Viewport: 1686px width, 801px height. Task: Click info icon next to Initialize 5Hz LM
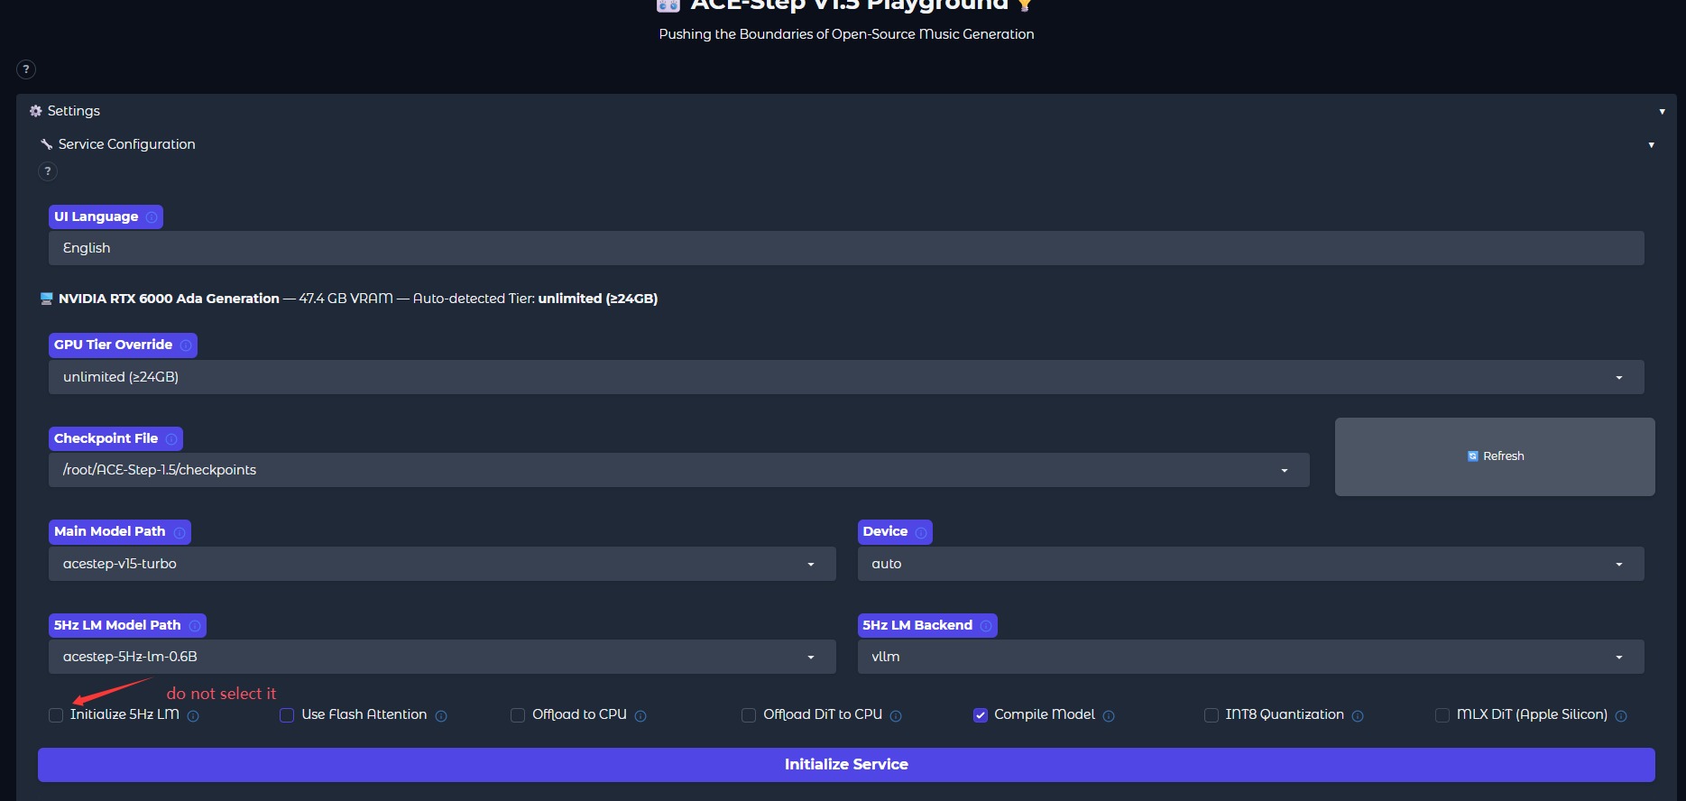click(x=193, y=716)
